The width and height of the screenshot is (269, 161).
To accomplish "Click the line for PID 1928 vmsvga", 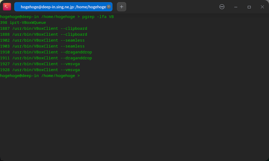I will click(40, 70).
